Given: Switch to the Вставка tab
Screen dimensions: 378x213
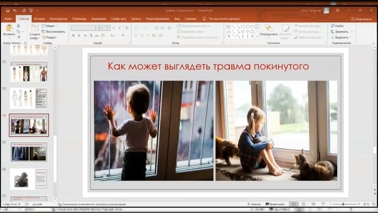Looking at the screenshot, I should point(40,19).
